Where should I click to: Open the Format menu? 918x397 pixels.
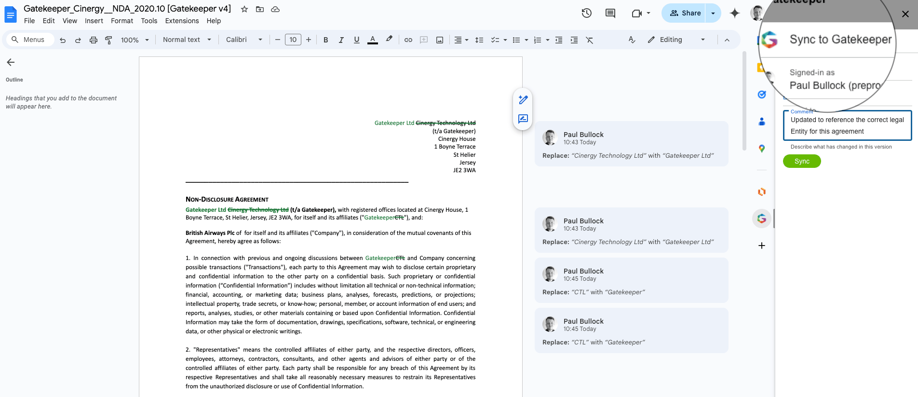tap(122, 21)
